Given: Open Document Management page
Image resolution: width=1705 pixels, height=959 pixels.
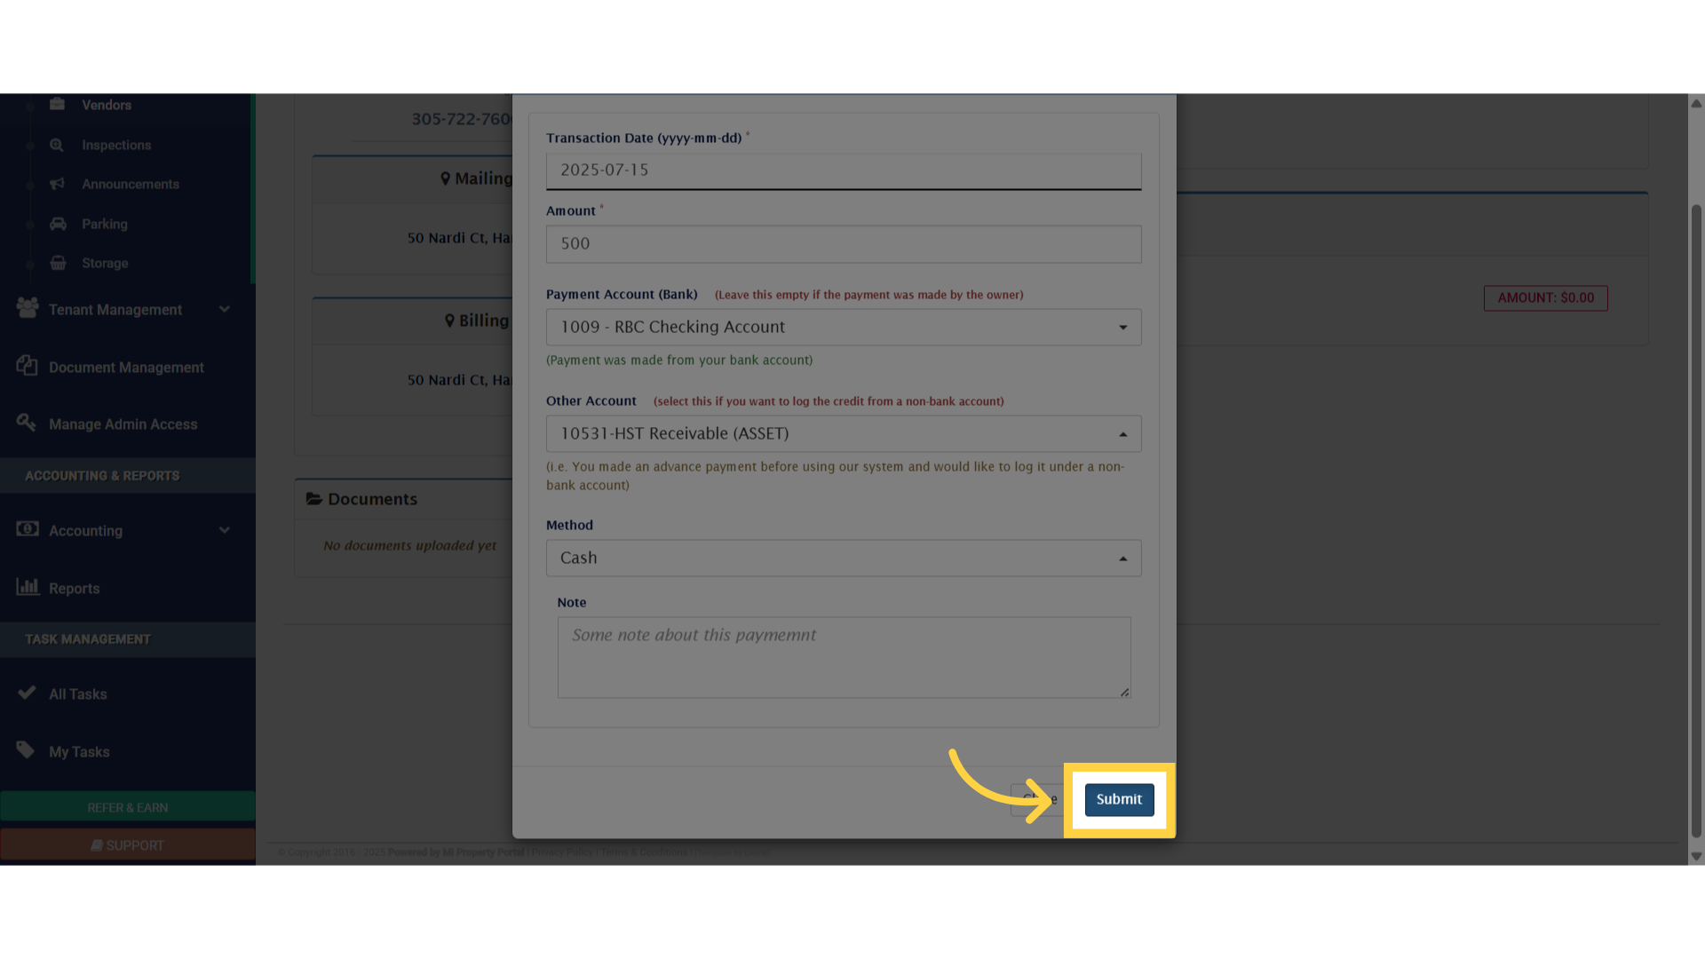Looking at the screenshot, I should pyautogui.click(x=126, y=368).
